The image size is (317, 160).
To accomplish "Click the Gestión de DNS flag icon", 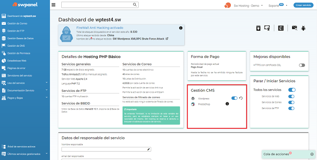I will pos(4,46).
